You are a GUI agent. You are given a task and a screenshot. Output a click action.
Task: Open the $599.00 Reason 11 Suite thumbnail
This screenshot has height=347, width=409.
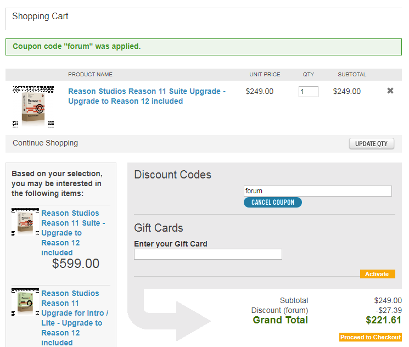[25, 222]
